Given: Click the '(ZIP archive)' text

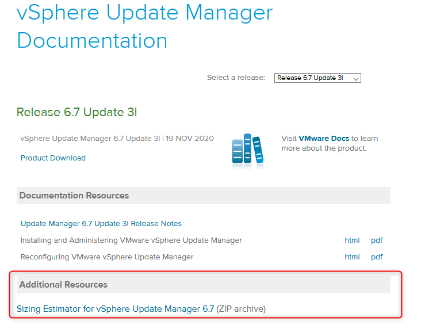Looking at the screenshot, I should click(x=241, y=309).
